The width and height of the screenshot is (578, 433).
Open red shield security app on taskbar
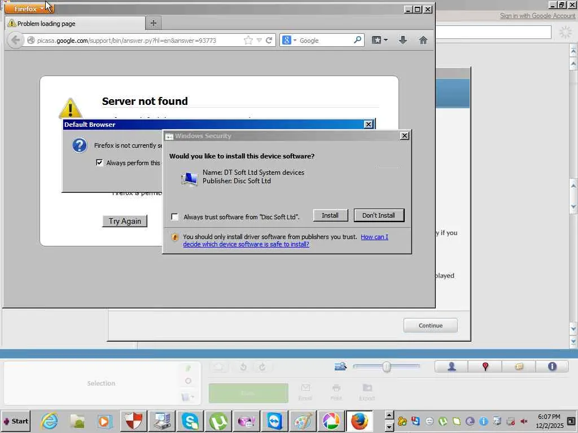[133, 421]
